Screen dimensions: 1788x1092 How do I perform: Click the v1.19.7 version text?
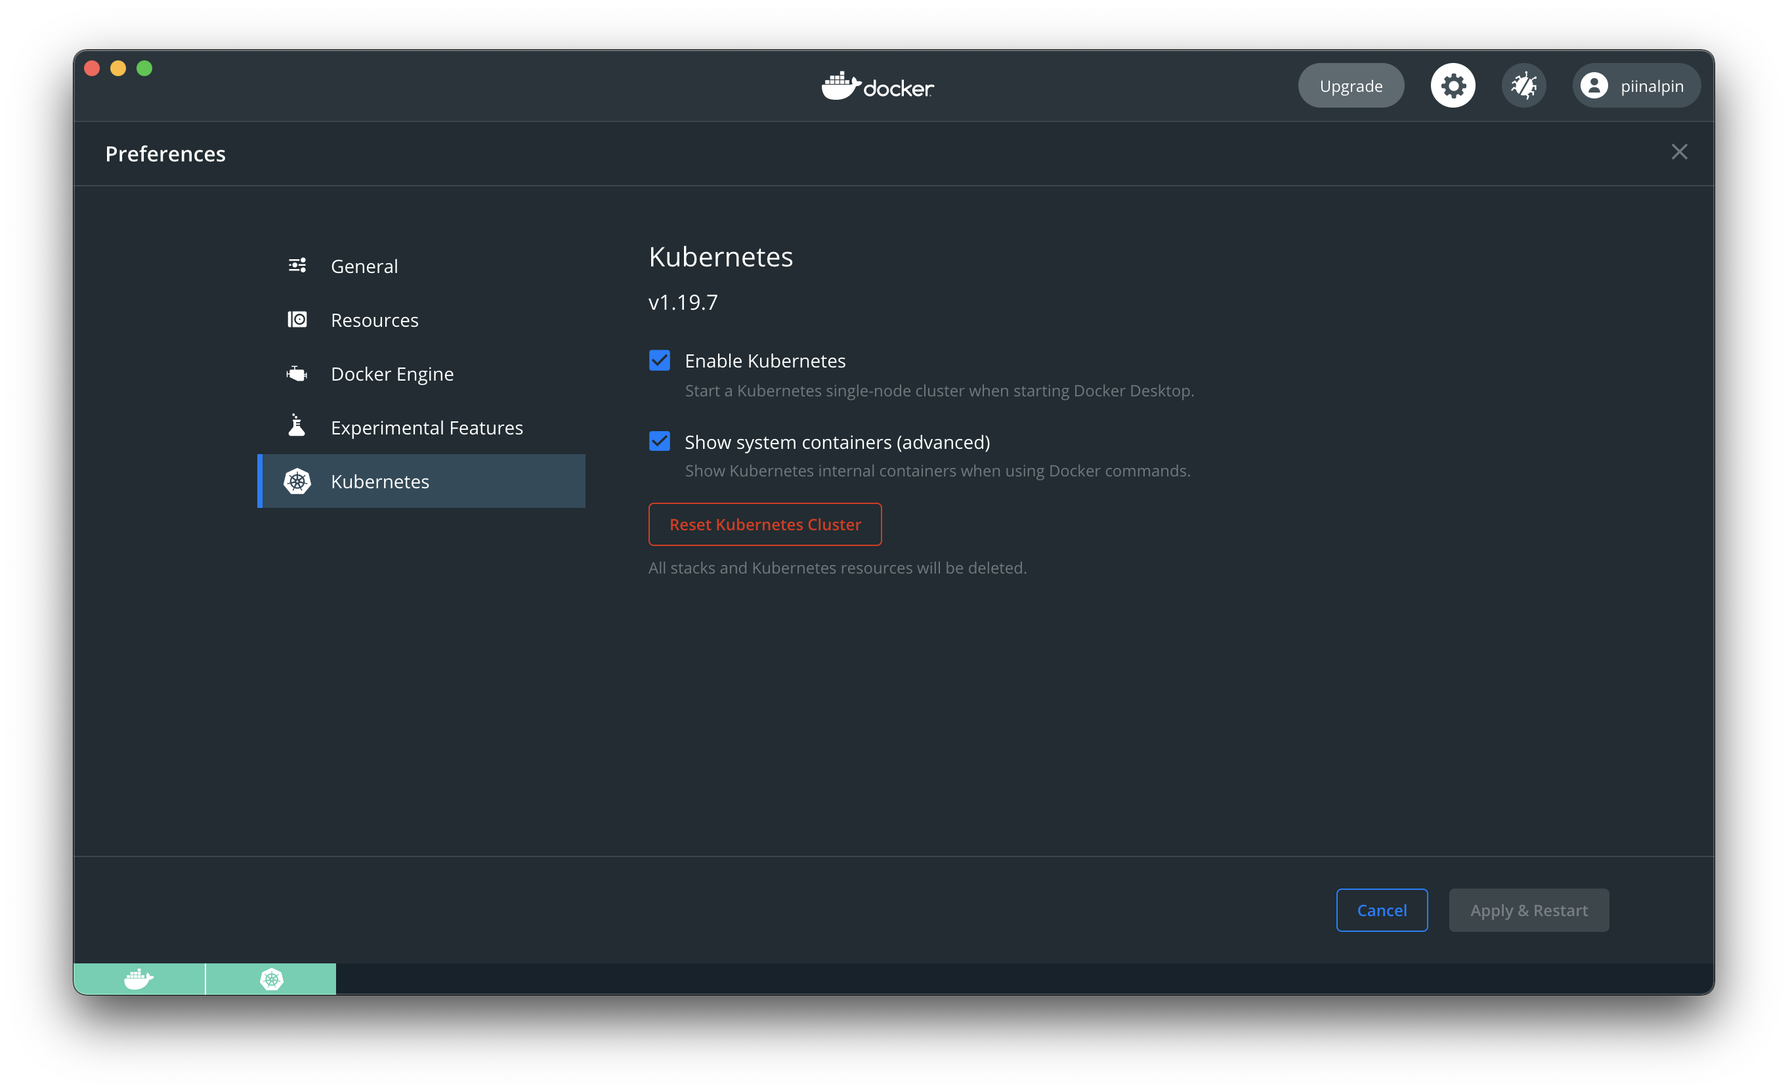pos(683,302)
